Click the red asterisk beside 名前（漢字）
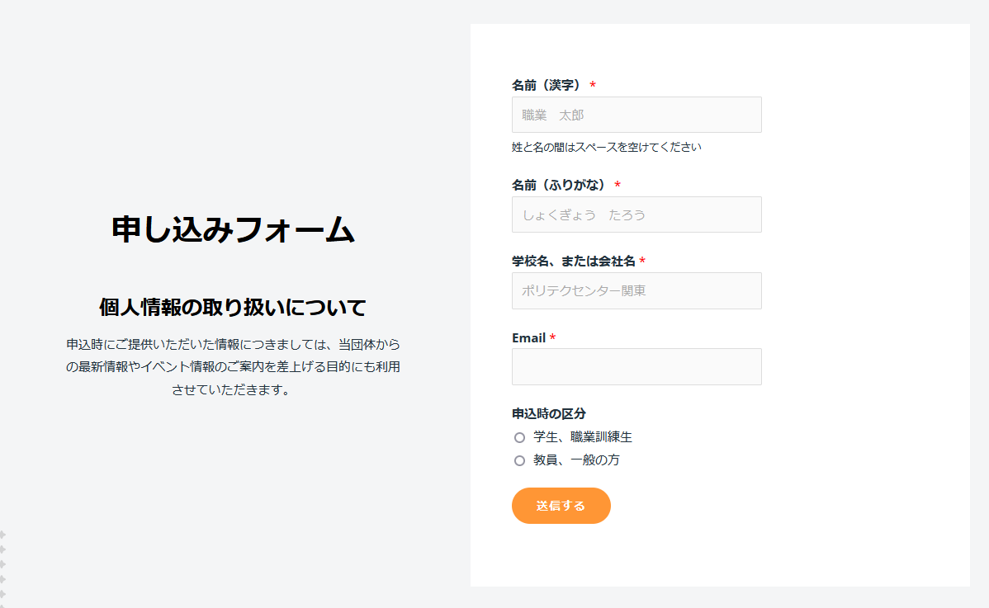Viewport: 989px width, 608px height. click(x=593, y=86)
